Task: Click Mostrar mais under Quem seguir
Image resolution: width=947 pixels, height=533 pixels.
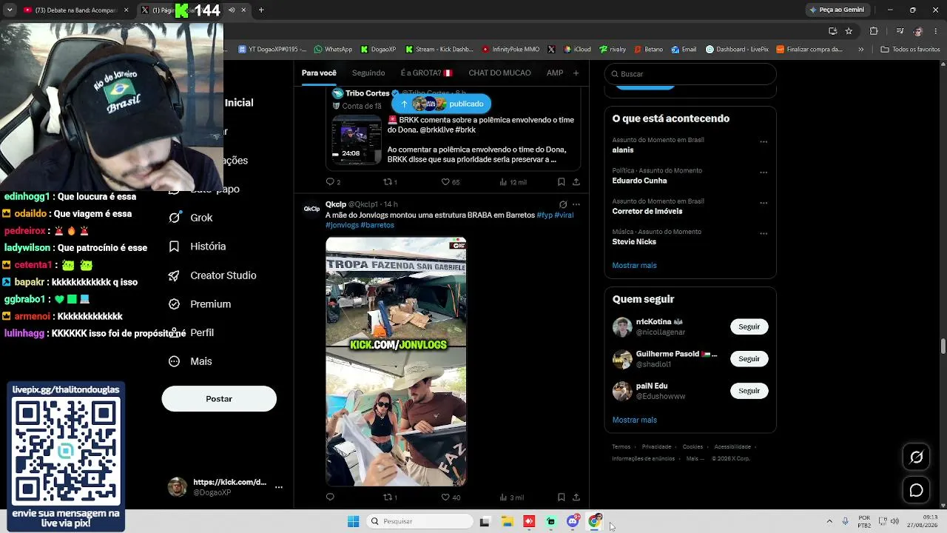Action: (634, 420)
